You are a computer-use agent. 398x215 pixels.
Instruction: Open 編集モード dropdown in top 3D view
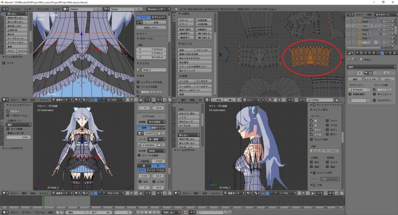click(x=62, y=100)
